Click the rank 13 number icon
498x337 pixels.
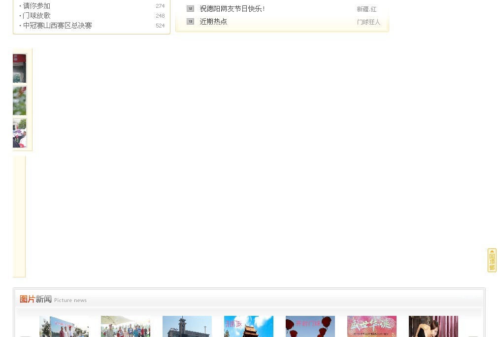[x=190, y=21]
